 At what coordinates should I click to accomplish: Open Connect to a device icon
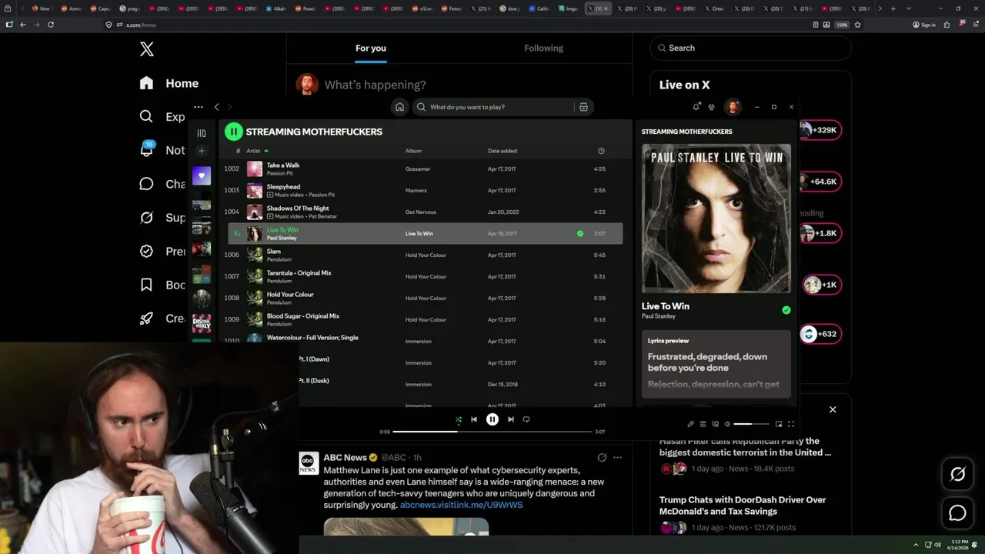[x=715, y=424]
